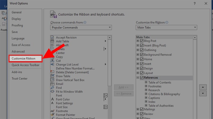The image size is (213, 119).
Task: Open the Customize Ribbon category
Action: point(26,58)
